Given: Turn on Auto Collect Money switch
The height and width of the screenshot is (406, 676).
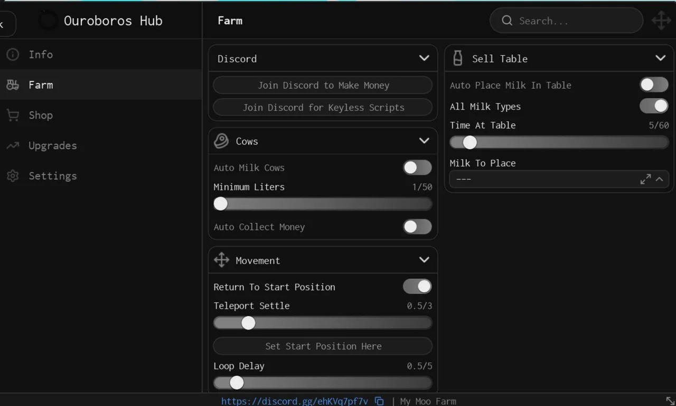Looking at the screenshot, I should (417, 226).
